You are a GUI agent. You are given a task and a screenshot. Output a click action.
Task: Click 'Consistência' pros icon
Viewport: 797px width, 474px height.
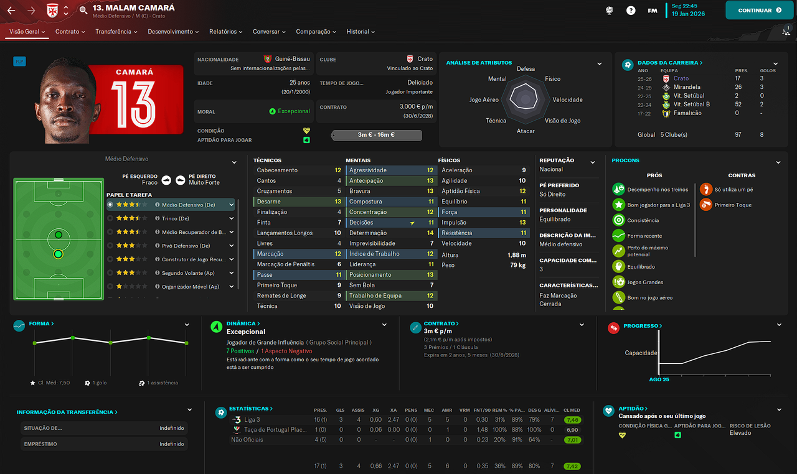click(x=618, y=220)
